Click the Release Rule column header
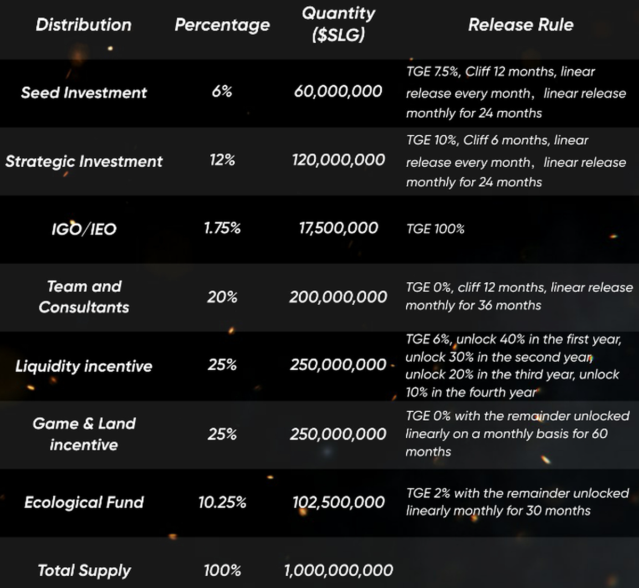Screen dimensions: 639x588 tap(520, 25)
